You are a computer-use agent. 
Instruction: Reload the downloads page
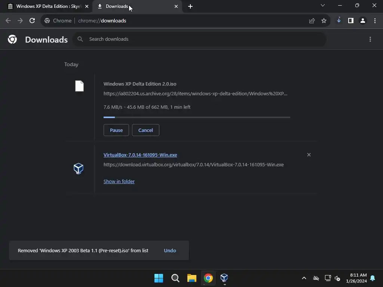coord(32,21)
